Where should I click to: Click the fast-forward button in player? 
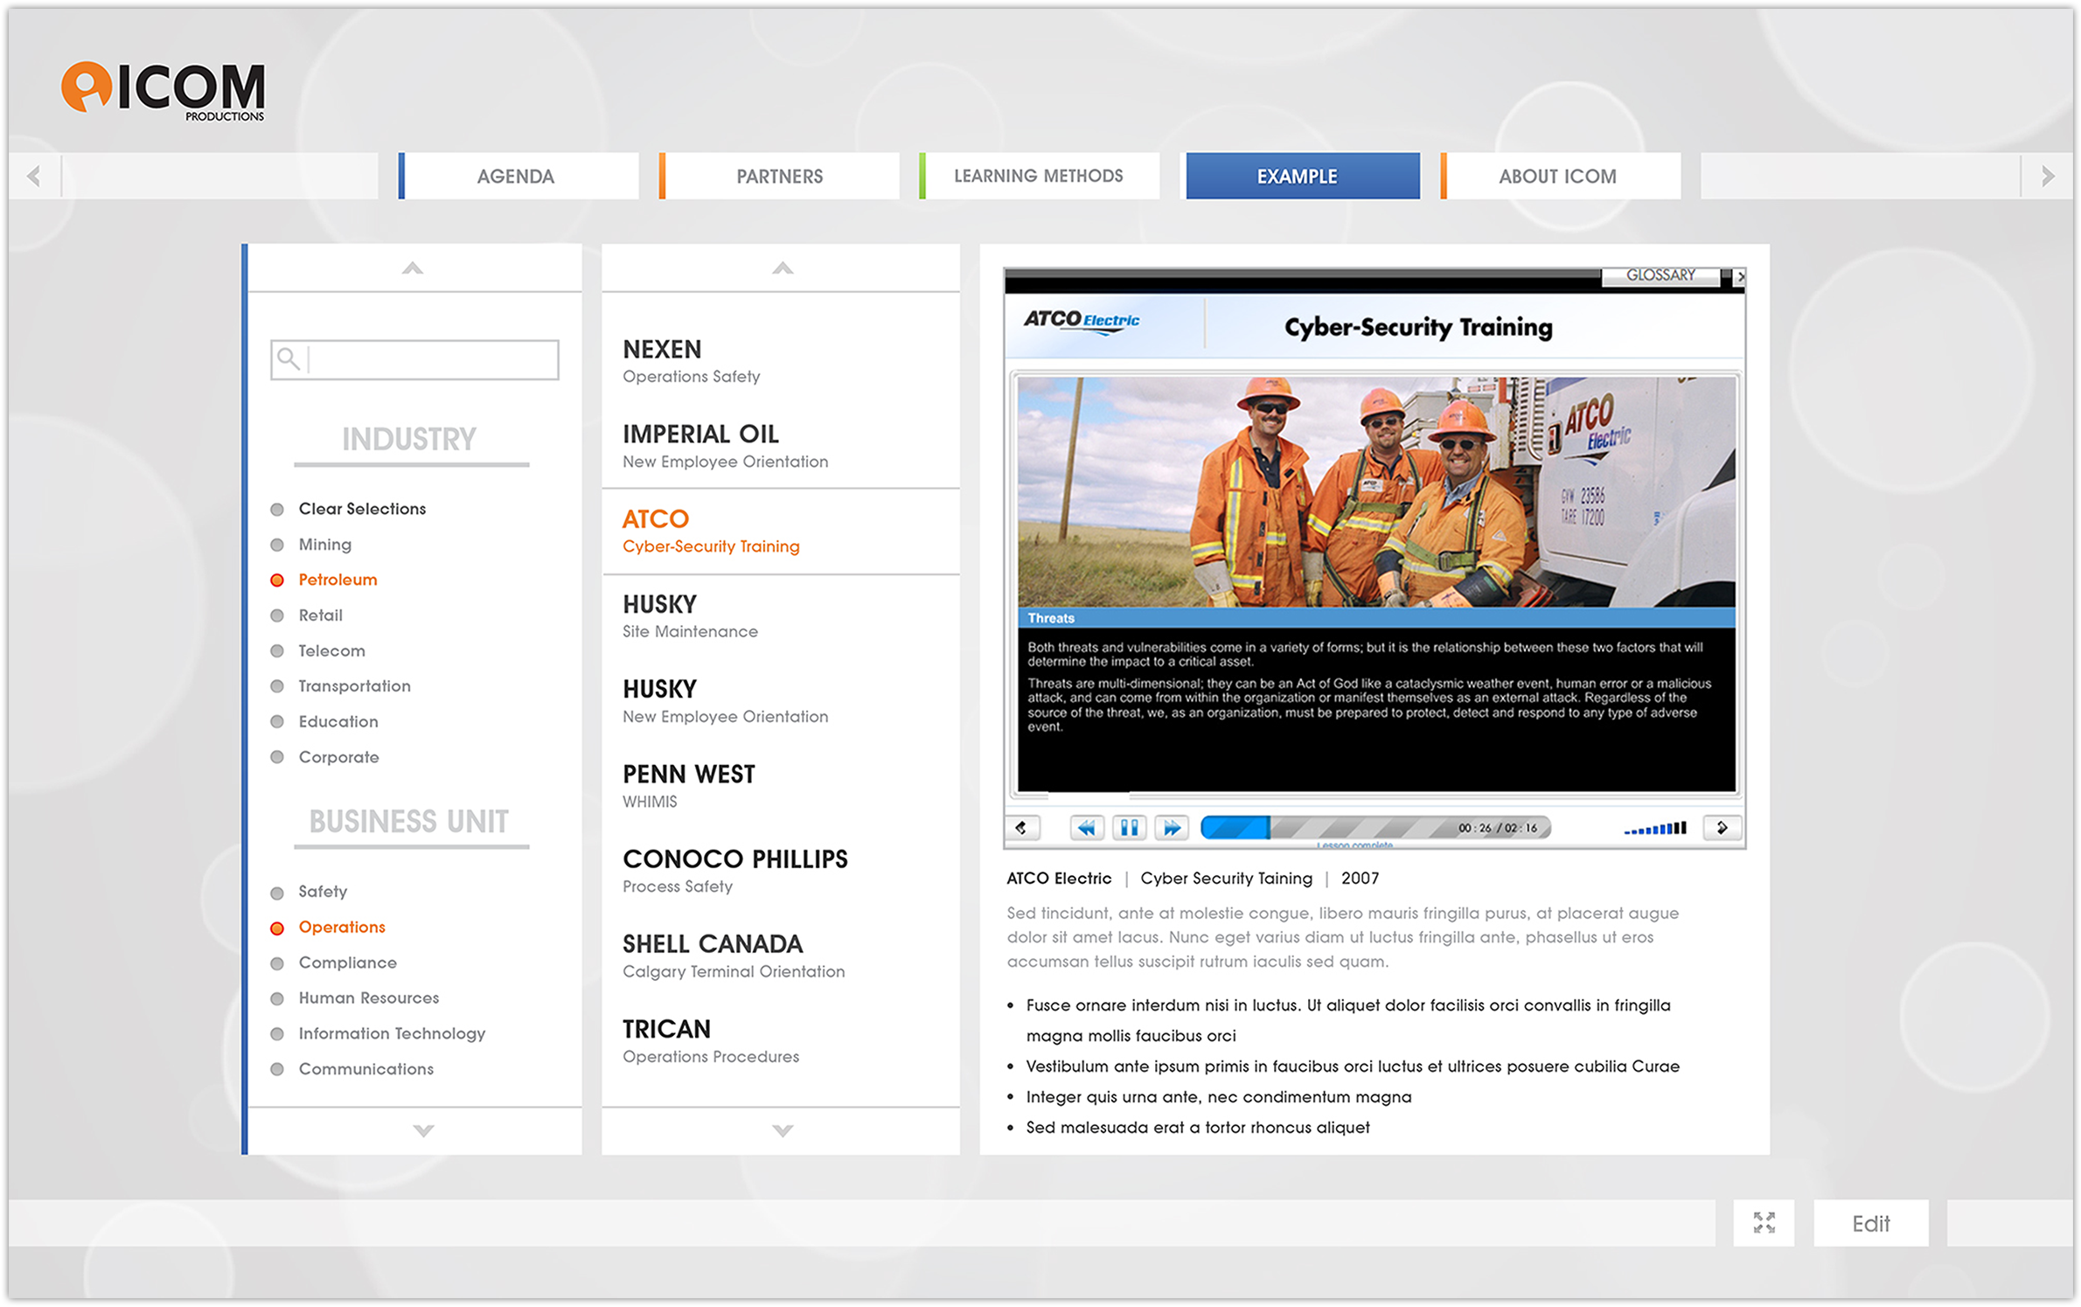(1172, 828)
